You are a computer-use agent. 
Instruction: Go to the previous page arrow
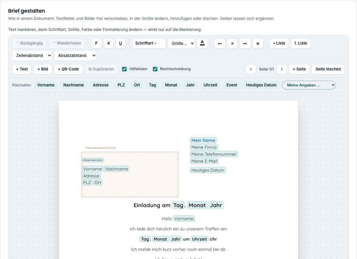tap(251, 69)
